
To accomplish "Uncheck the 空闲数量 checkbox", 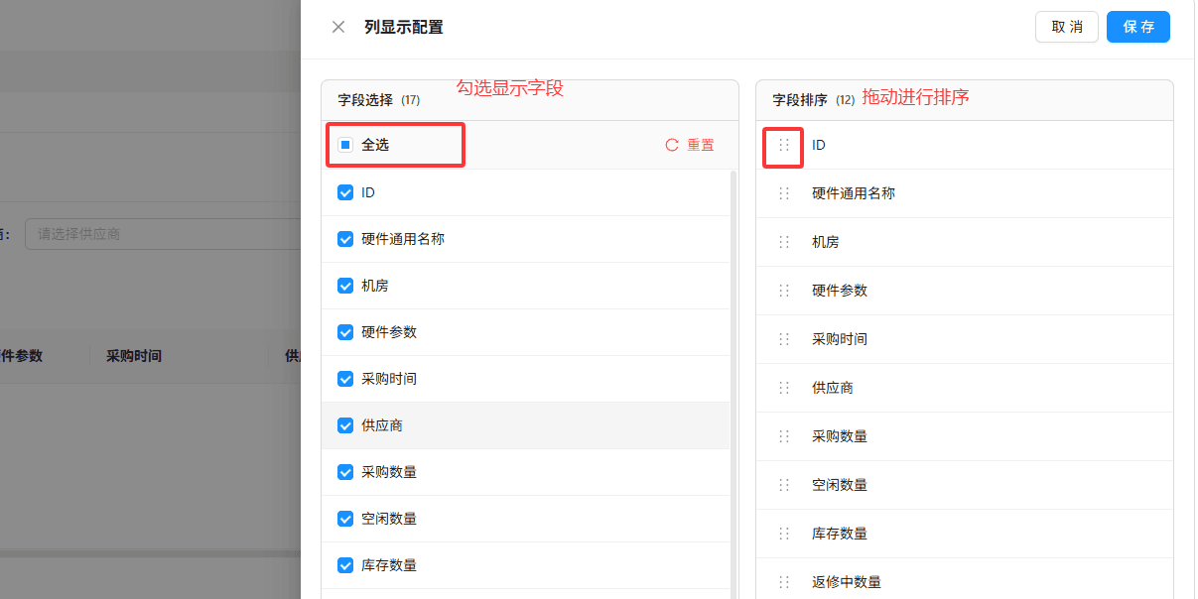I will pyautogui.click(x=345, y=519).
